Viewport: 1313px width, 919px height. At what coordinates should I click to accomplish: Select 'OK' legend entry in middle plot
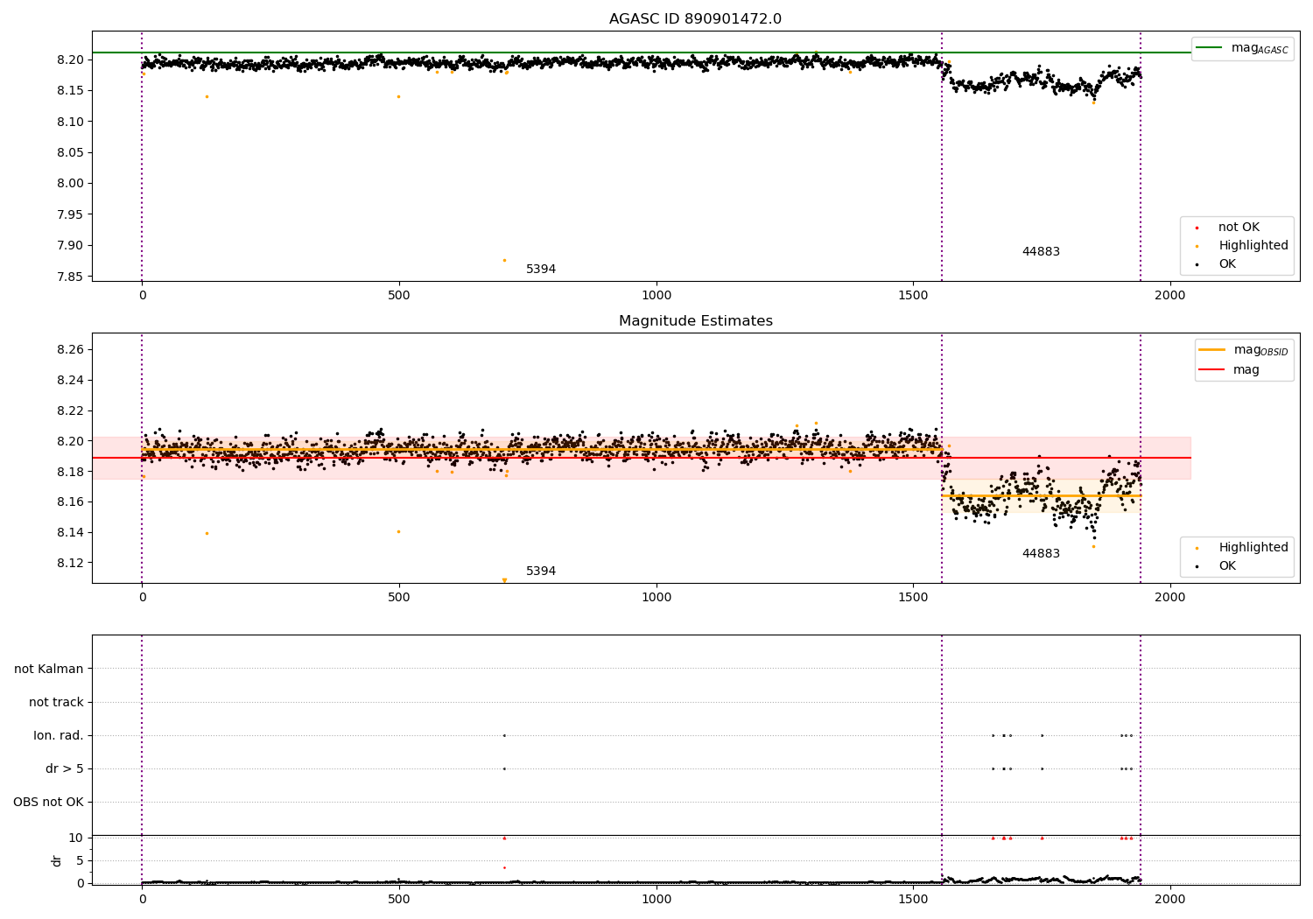[1227, 566]
